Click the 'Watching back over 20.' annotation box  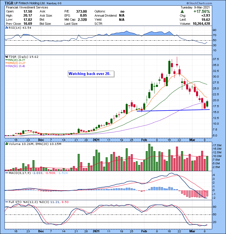point(91,74)
